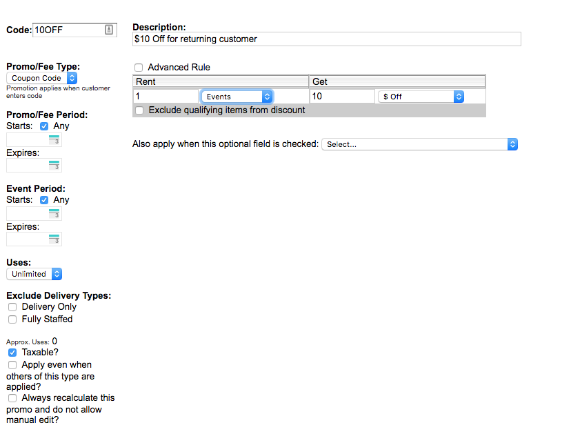Enable Always recalculate this promo checkbox
Viewport: 571px width, 434px height.
12,398
